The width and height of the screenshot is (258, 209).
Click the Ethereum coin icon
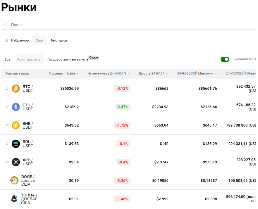coord(16,107)
